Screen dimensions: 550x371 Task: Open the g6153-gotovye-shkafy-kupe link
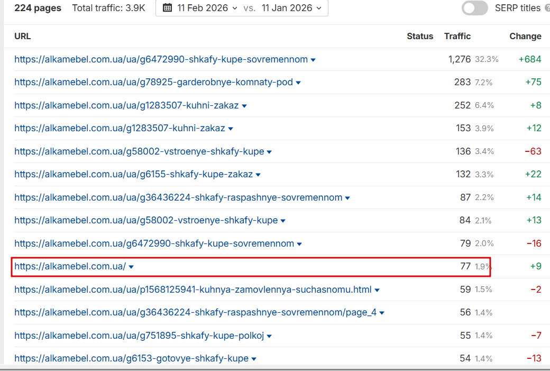coord(132,358)
